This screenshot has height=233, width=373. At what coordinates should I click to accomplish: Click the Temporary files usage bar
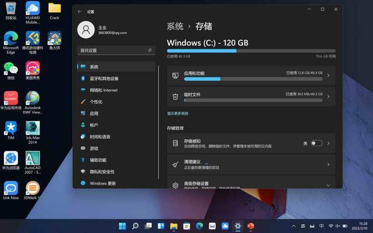pos(254,100)
